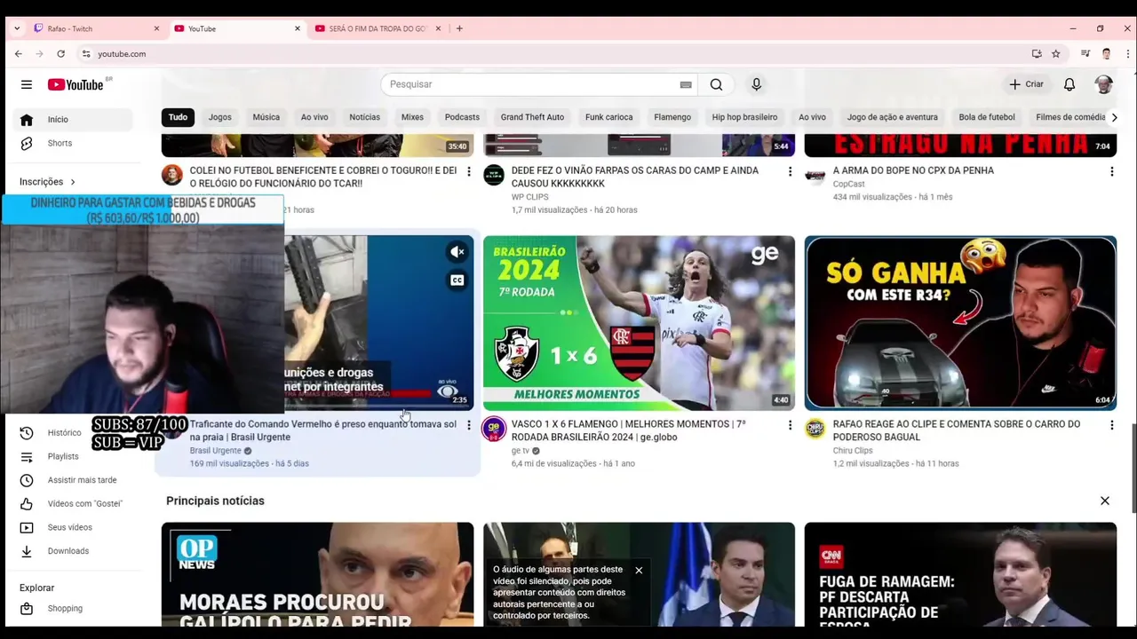Close the YouTube browser tab
Image resolution: width=1137 pixels, height=639 pixels.
click(298, 28)
